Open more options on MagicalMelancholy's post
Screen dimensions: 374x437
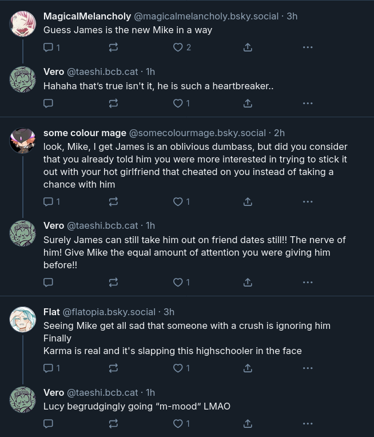(308, 47)
